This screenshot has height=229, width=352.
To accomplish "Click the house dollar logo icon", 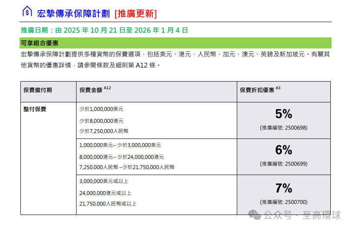I will (27, 12).
